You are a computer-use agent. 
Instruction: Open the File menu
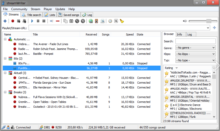[5, 9]
